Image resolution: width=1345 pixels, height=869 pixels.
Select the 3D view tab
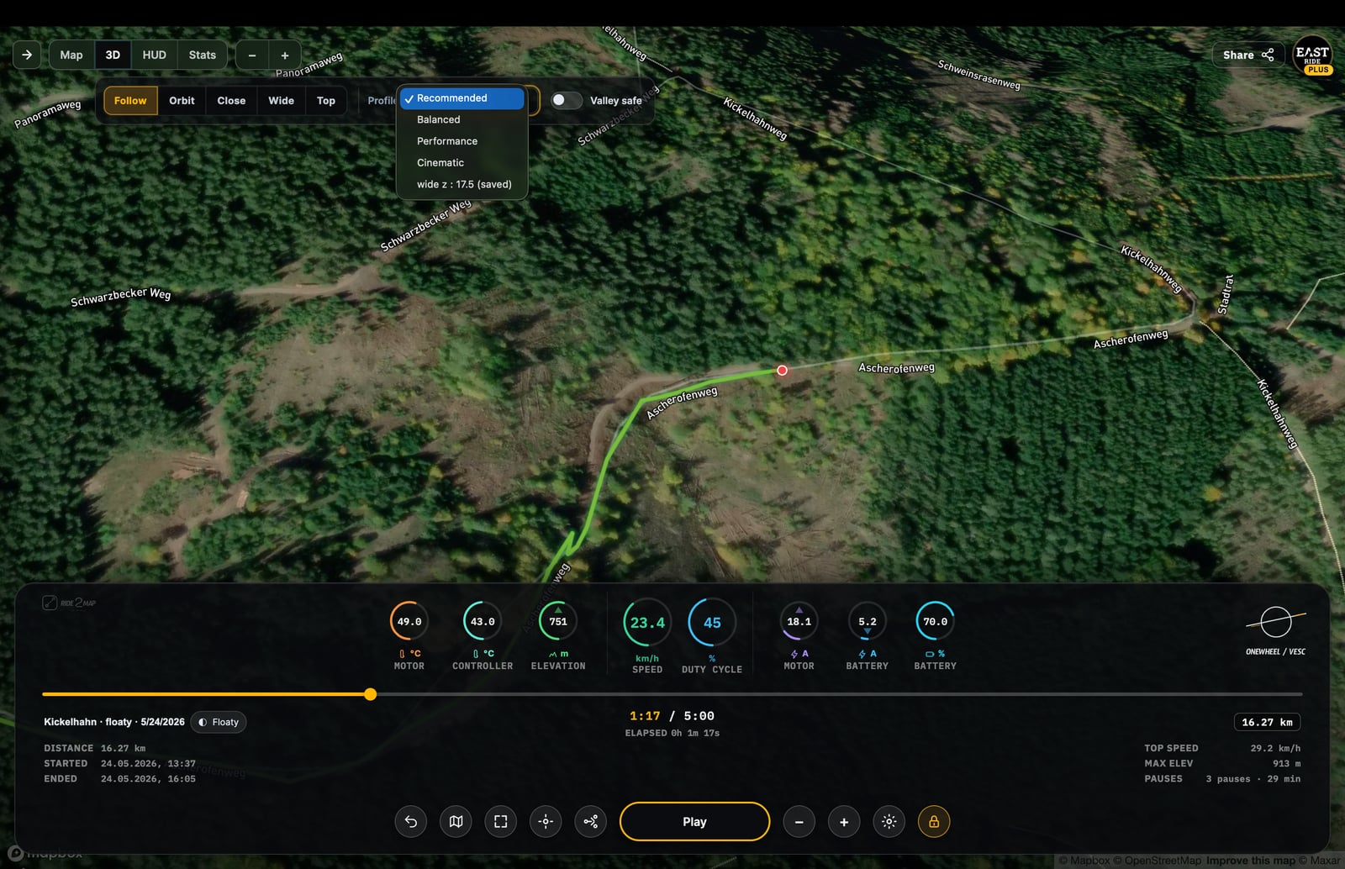click(113, 55)
